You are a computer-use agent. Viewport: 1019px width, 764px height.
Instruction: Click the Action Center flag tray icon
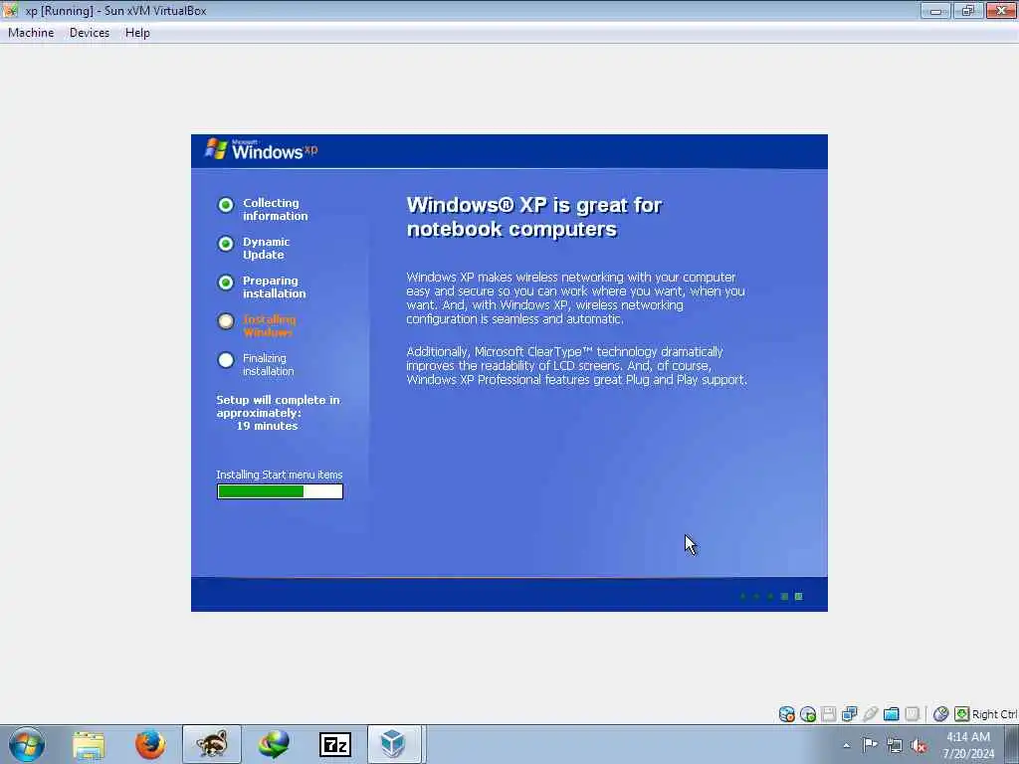870,744
